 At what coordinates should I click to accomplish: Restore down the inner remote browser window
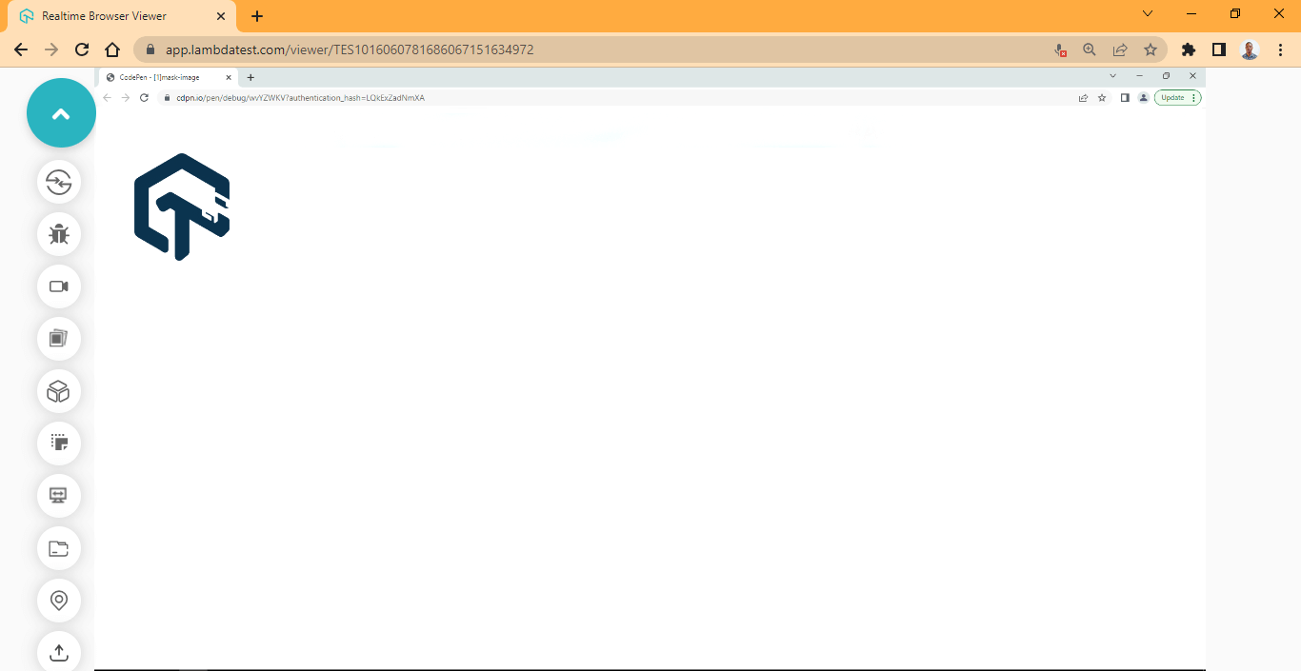point(1166,75)
